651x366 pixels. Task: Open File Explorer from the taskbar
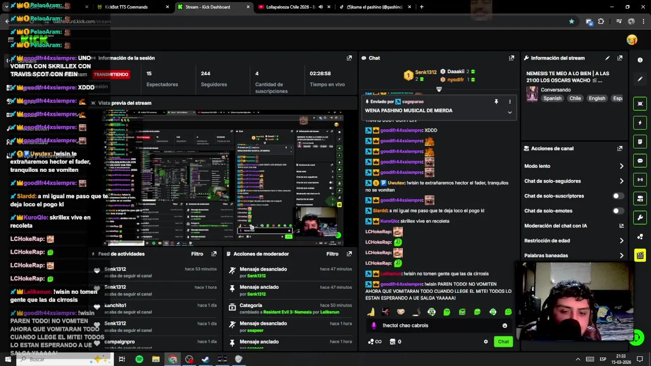click(x=156, y=359)
